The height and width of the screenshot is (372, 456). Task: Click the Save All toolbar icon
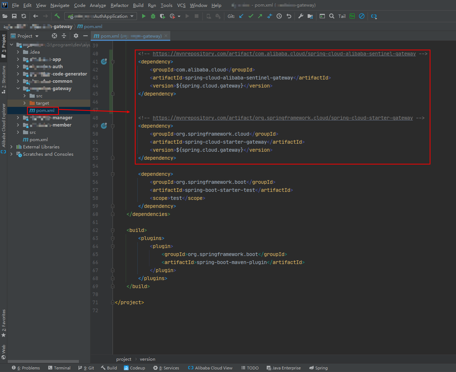(14, 16)
